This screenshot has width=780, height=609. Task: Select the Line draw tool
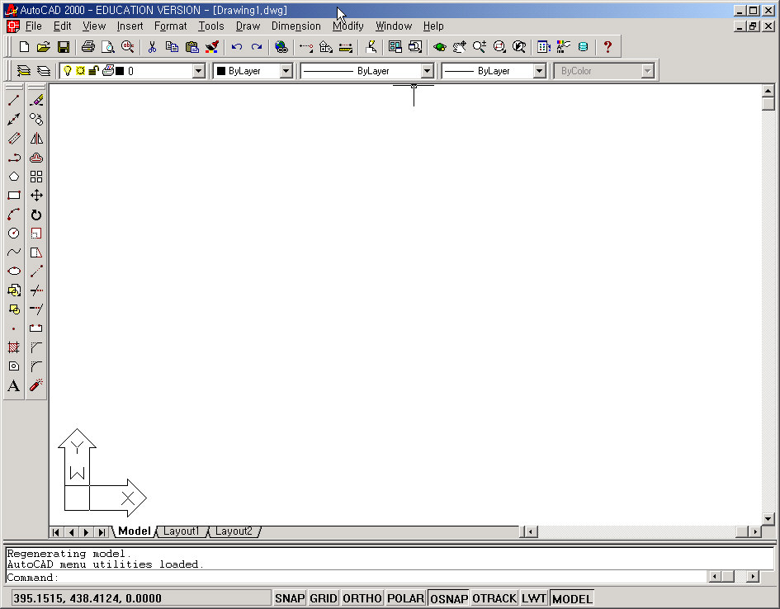click(x=14, y=101)
